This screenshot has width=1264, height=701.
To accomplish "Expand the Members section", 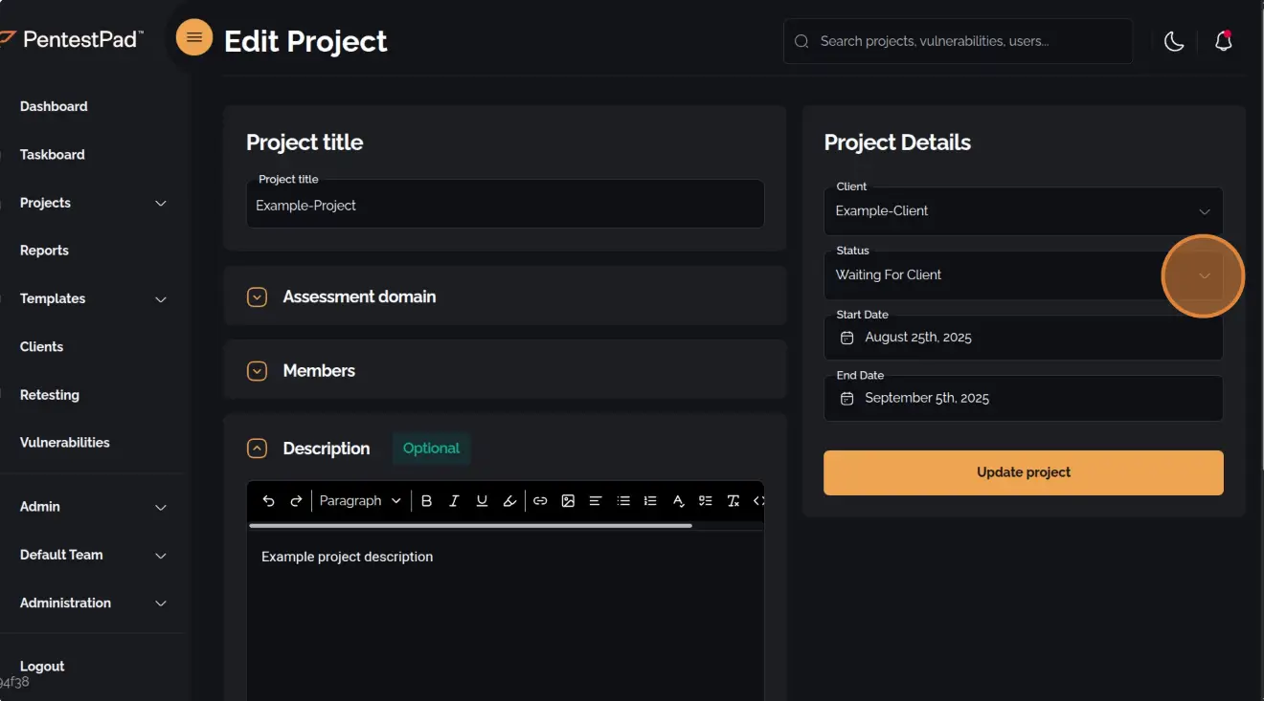I will click(x=257, y=370).
